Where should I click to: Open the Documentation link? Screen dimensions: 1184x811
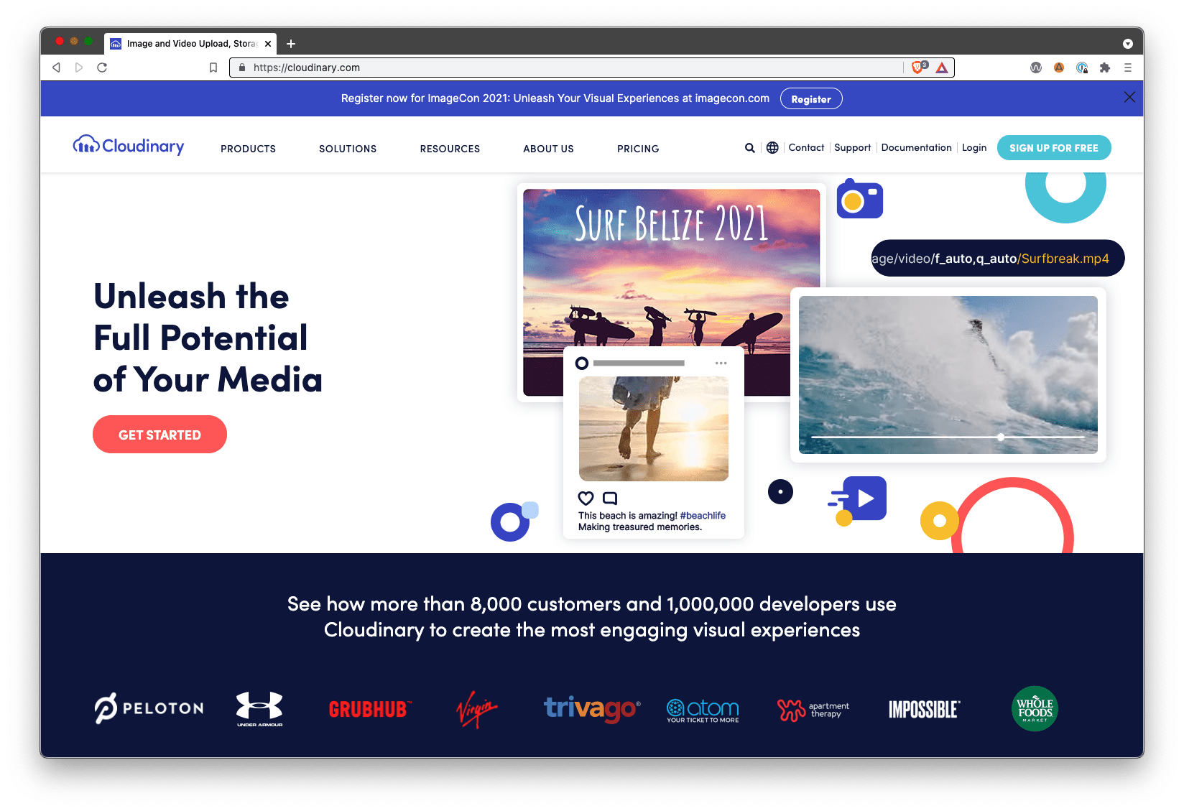(916, 147)
